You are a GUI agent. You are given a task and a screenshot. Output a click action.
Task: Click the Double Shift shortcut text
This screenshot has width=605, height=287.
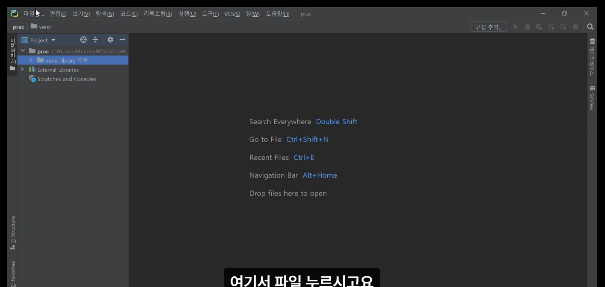pos(336,122)
